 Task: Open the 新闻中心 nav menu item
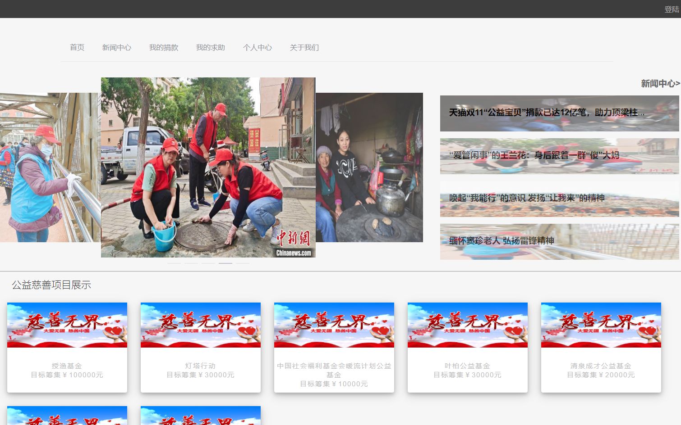pos(117,47)
